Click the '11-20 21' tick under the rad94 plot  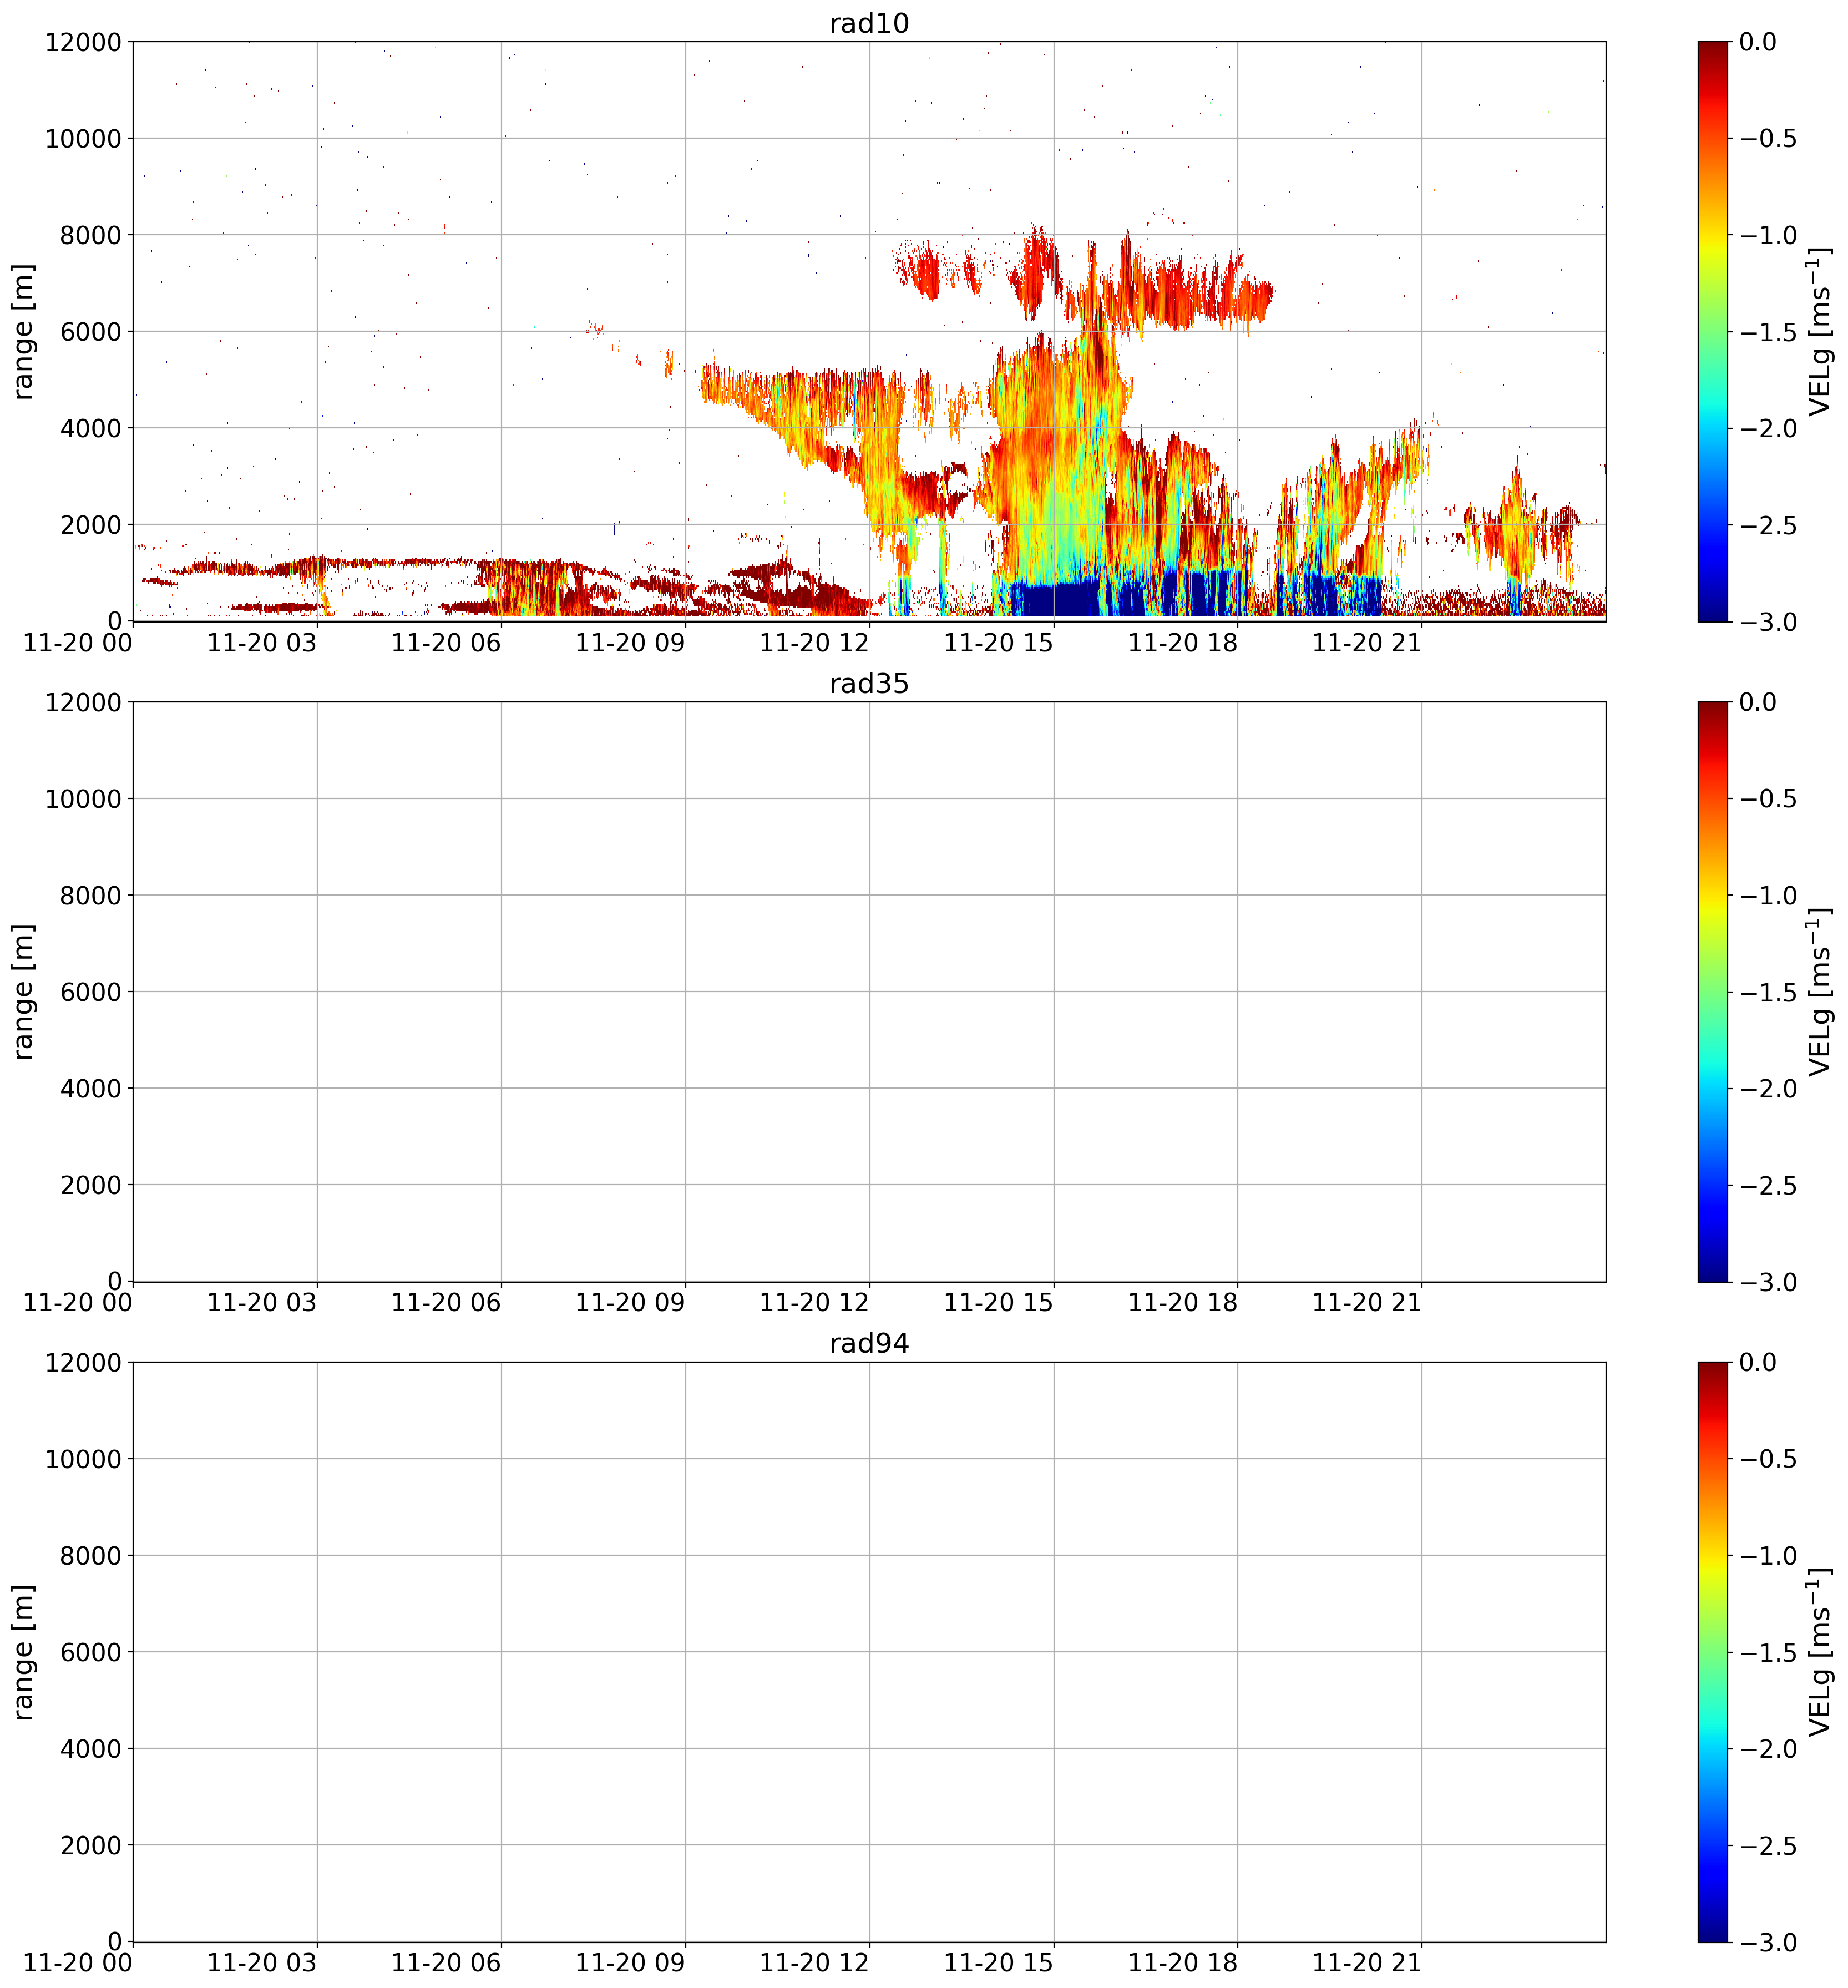pos(1368,1964)
